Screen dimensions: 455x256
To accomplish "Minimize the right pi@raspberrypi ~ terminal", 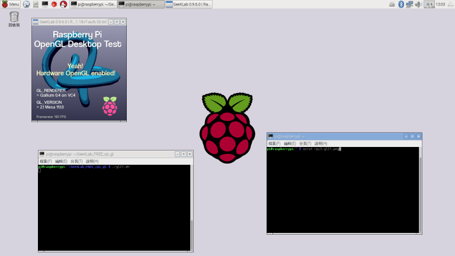I will click(406, 136).
